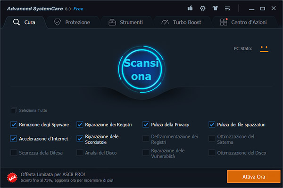Maximize the Advanced SystemCare window
The image size is (283, 188).
click(262, 8)
